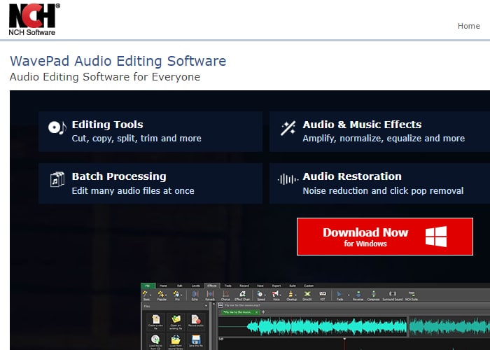Apply the Chorus effect
This screenshot has width=490, height=350.
(x=225, y=295)
